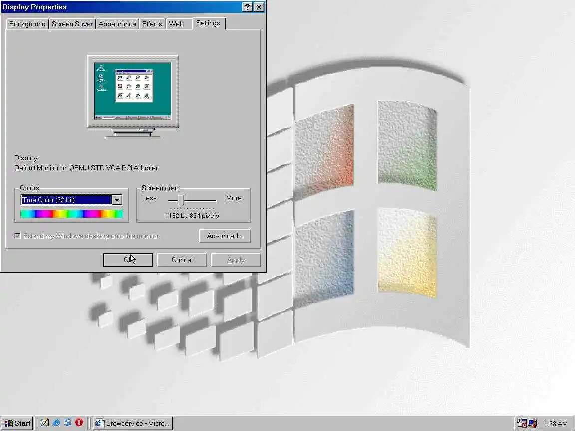Open the Appearance tab
The image size is (575, 431).
117,24
